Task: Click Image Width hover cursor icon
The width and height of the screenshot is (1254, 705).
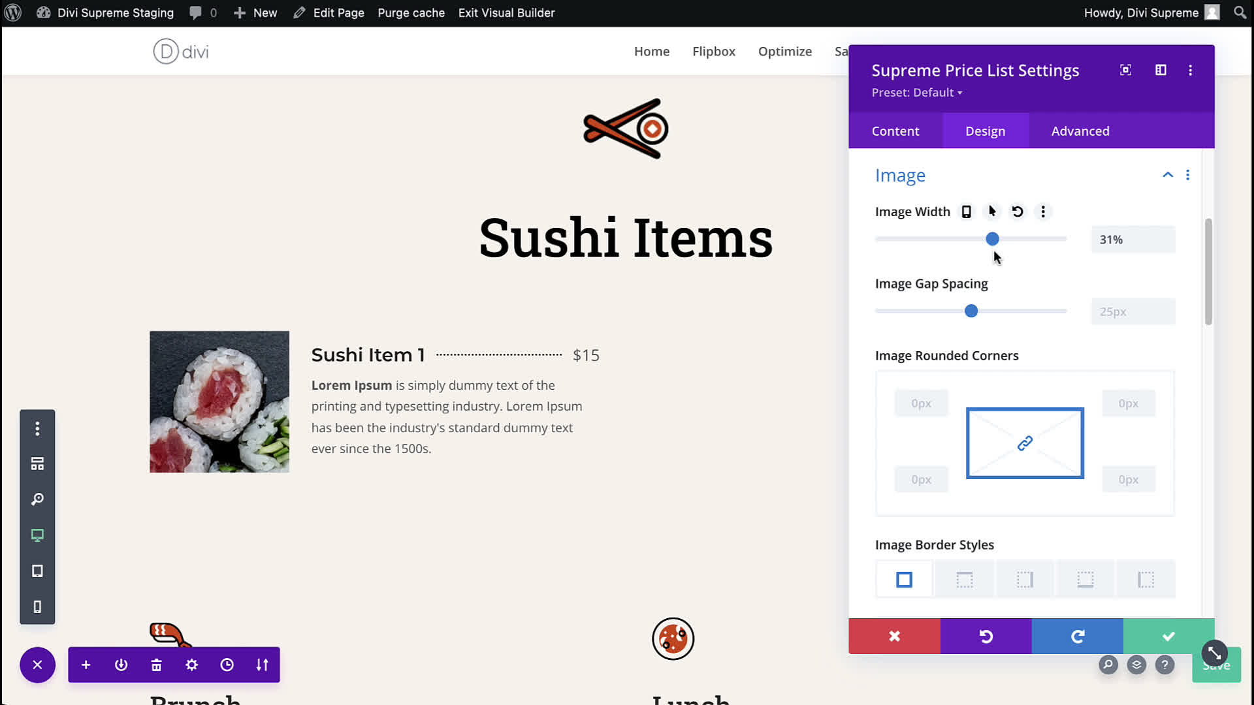Action: pos(992,211)
